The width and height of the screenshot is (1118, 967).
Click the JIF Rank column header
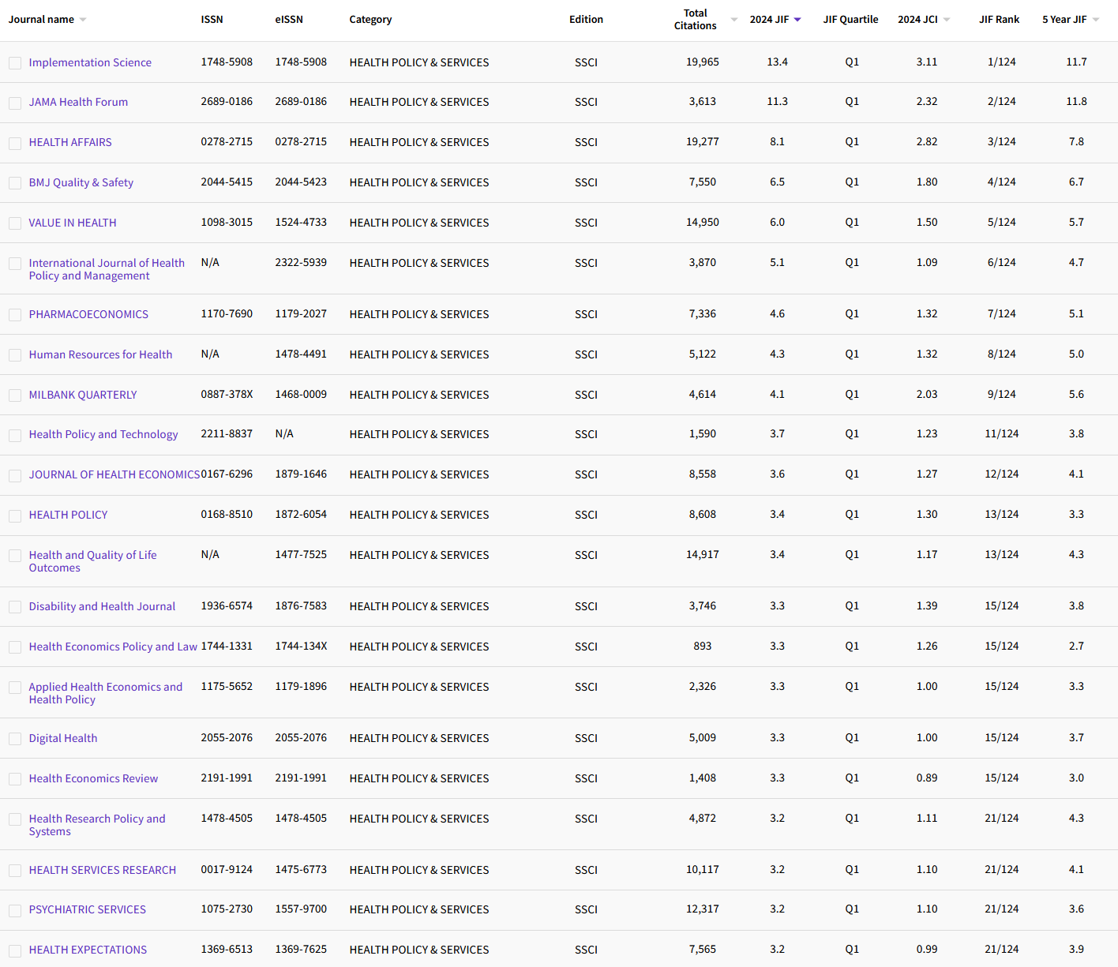999,20
